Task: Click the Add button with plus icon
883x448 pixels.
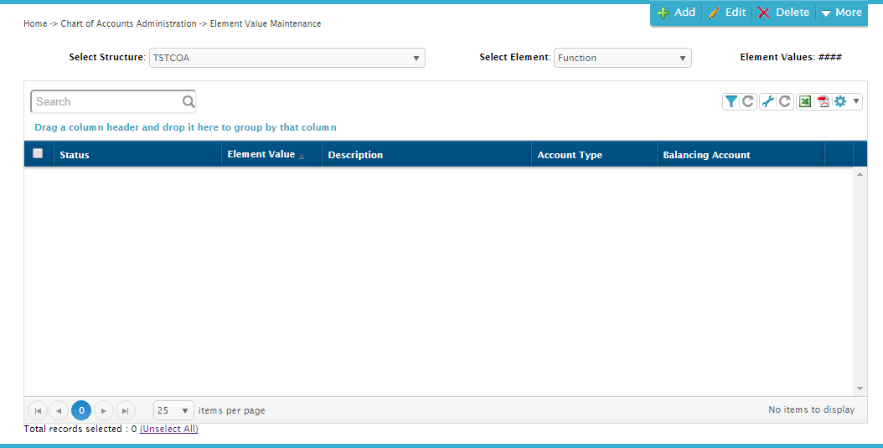Action: 676,13
